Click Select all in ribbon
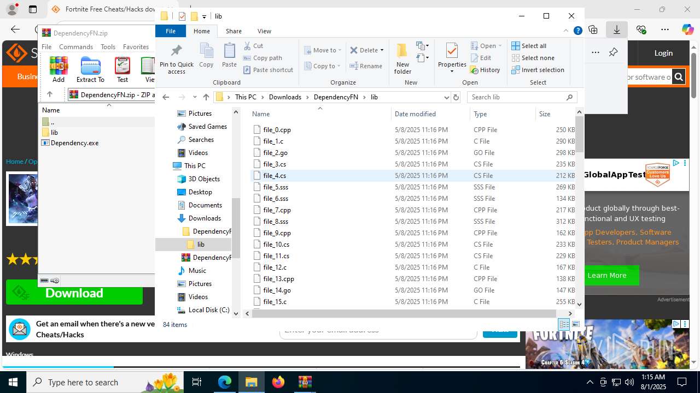 529,46
